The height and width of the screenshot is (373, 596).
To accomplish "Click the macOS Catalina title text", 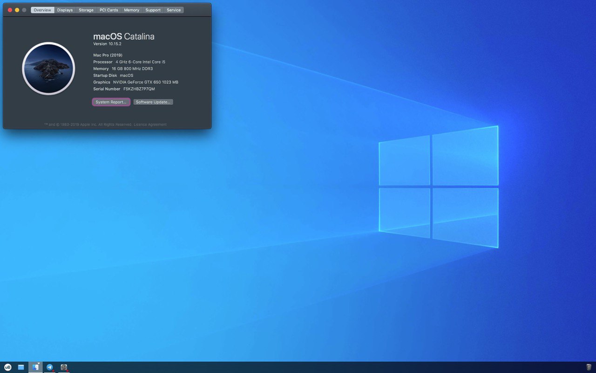I will click(x=124, y=36).
